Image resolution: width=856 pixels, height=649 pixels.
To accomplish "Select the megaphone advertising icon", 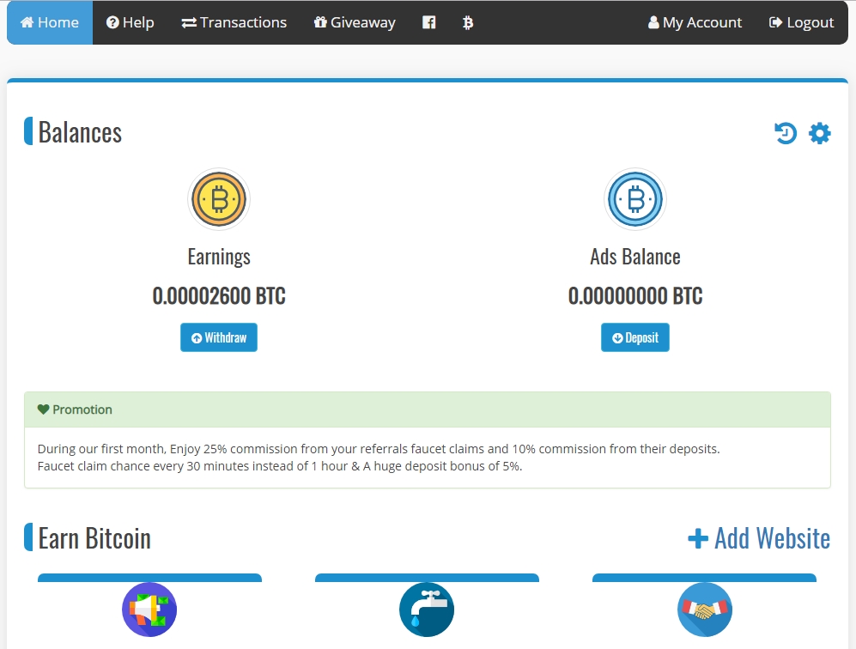I will [149, 610].
